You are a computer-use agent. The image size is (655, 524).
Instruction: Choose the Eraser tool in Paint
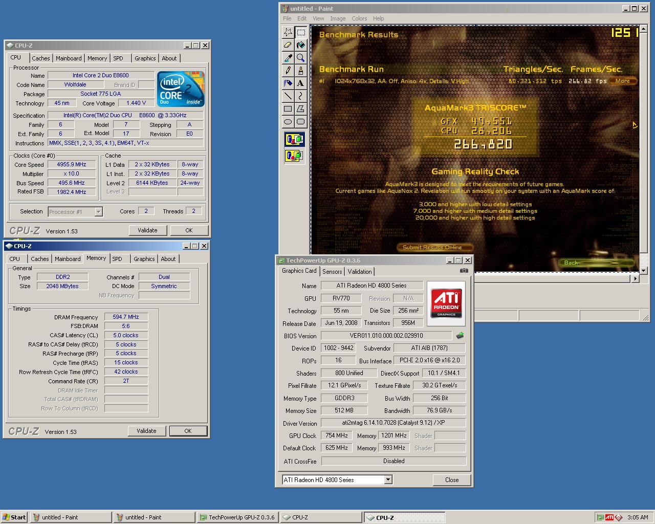point(288,45)
